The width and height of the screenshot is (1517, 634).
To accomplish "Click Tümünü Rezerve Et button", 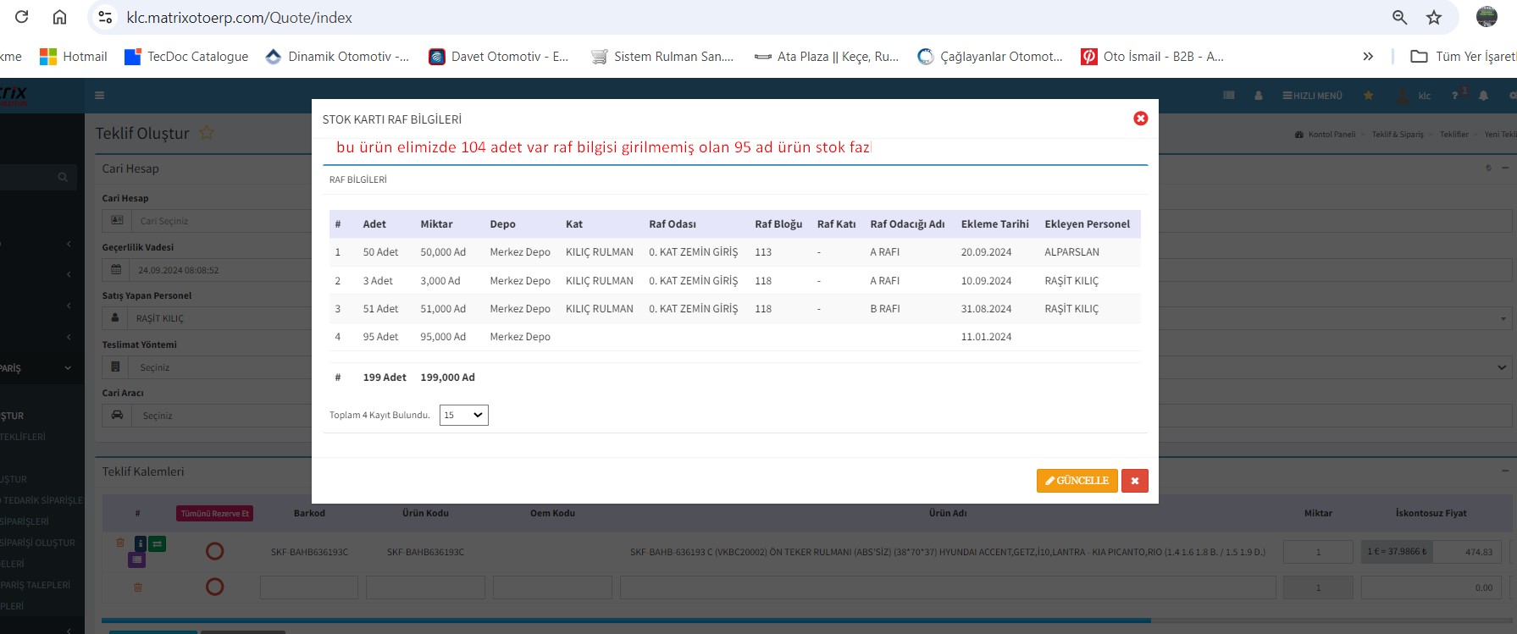I will [x=215, y=513].
